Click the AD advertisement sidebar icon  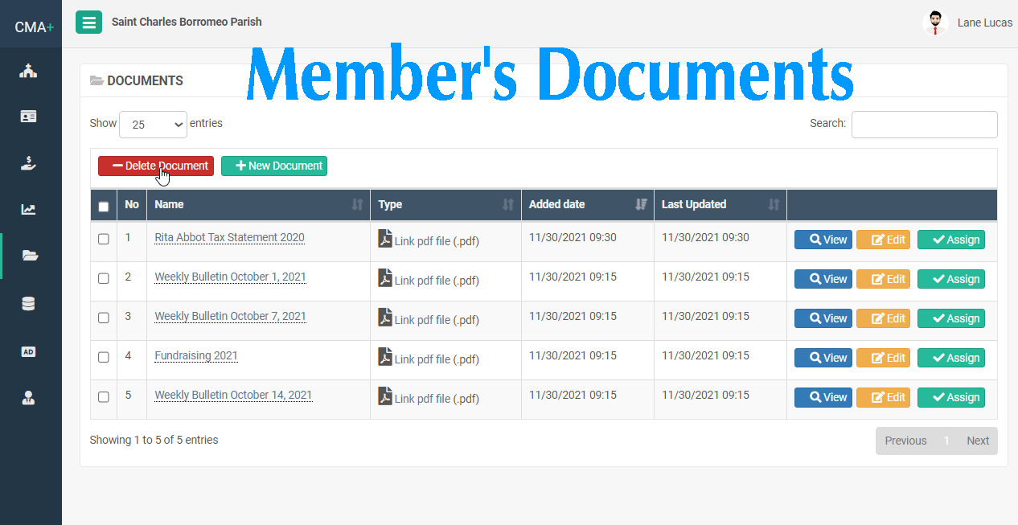[x=29, y=351]
